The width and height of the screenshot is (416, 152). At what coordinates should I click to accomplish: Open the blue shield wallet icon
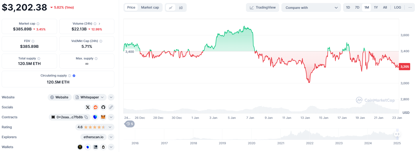tap(88, 147)
